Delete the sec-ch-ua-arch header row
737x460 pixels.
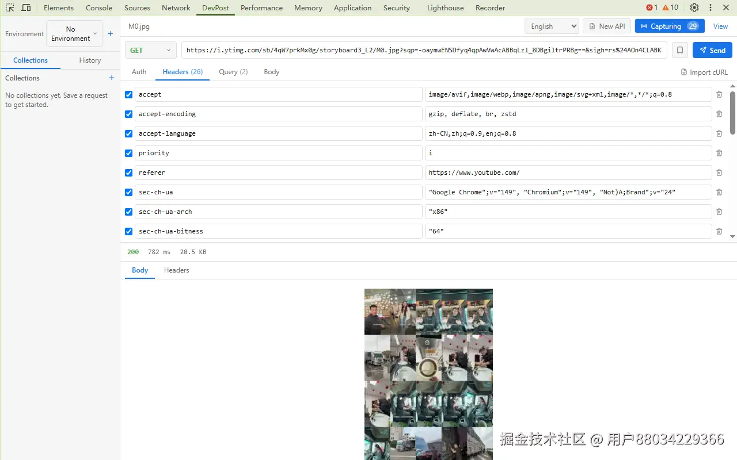coord(719,212)
